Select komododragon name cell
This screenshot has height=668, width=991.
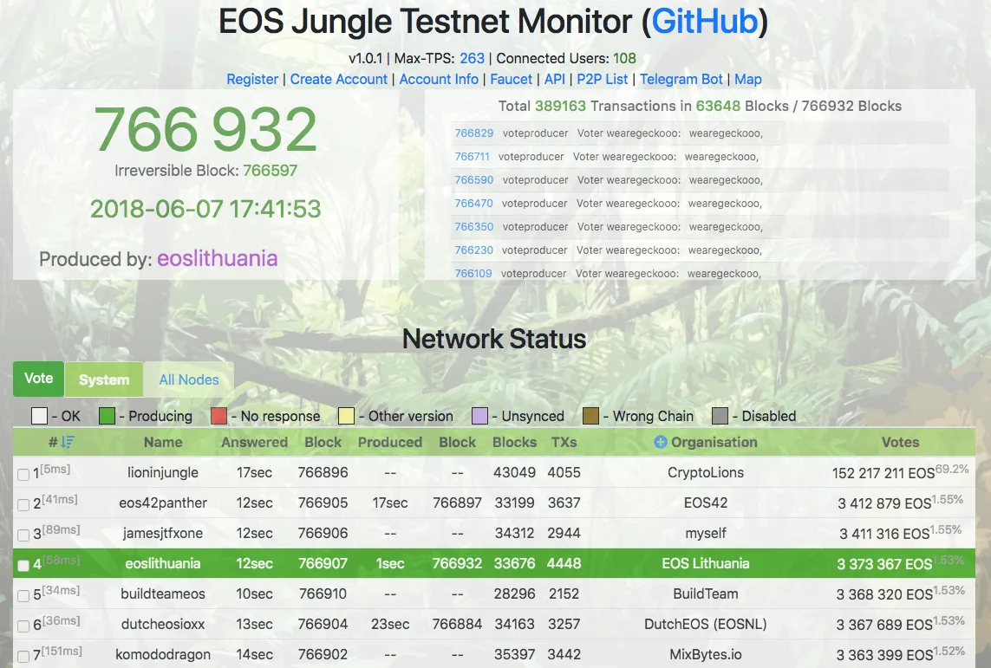[163, 654]
